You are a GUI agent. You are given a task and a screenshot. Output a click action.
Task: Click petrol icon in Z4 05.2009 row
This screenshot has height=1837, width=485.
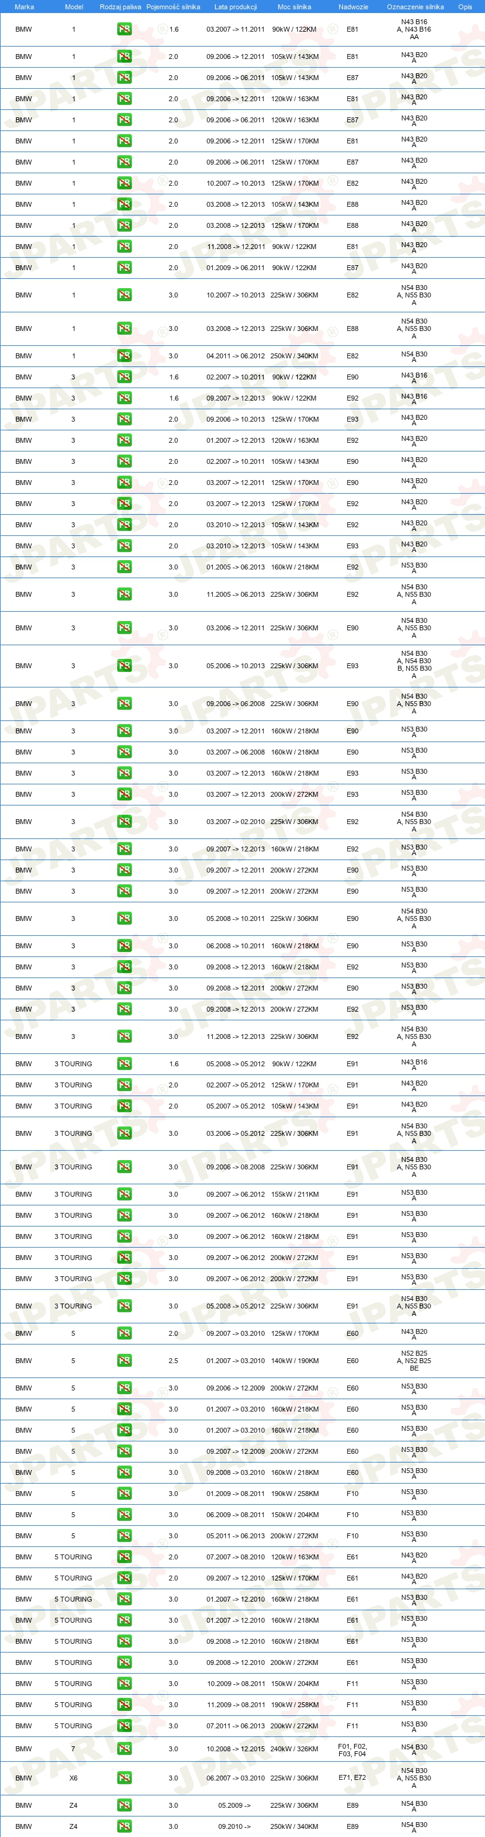point(124,1805)
